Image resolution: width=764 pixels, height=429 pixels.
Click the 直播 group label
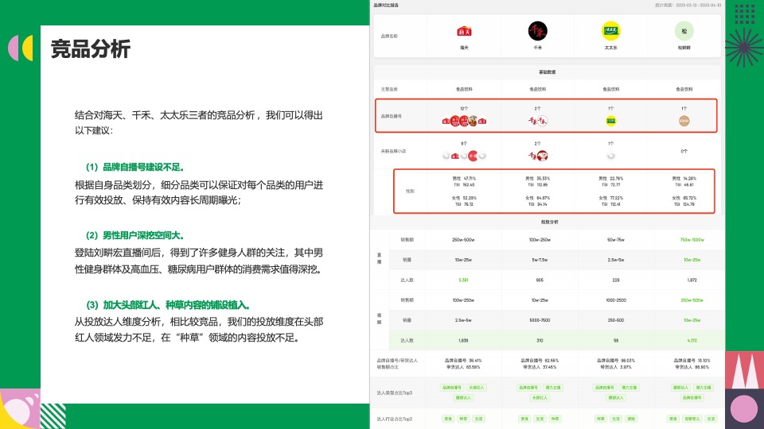click(379, 258)
